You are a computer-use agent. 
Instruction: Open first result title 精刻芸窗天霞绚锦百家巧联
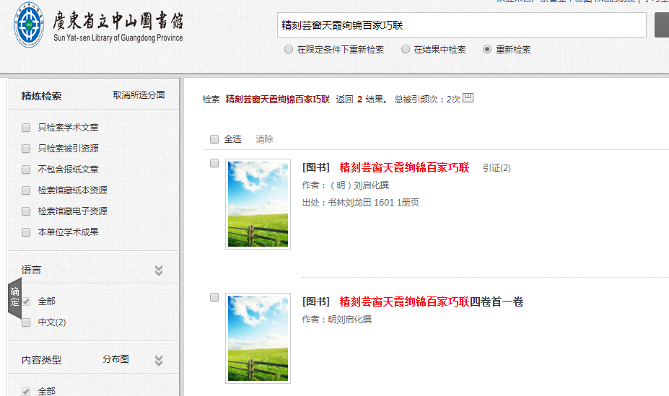click(404, 168)
